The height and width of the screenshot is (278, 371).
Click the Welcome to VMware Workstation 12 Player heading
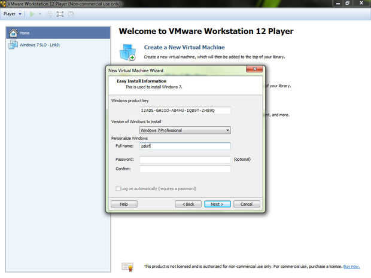[x=206, y=31]
